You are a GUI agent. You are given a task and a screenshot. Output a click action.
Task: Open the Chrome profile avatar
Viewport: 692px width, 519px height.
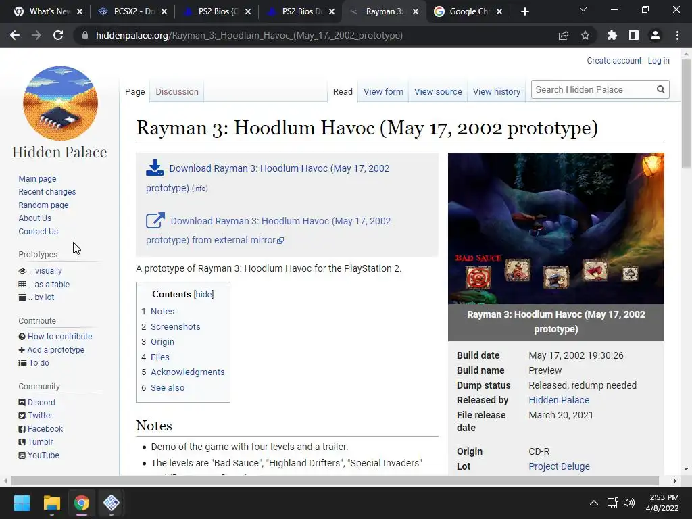click(656, 35)
